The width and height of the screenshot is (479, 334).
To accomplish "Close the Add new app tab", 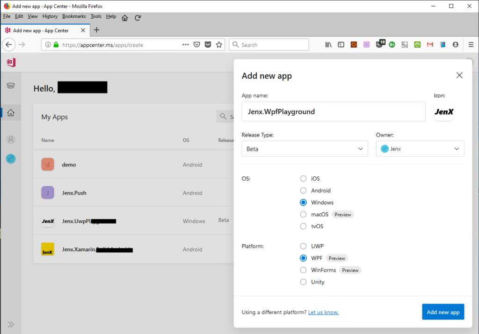I will (x=83, y=30).
